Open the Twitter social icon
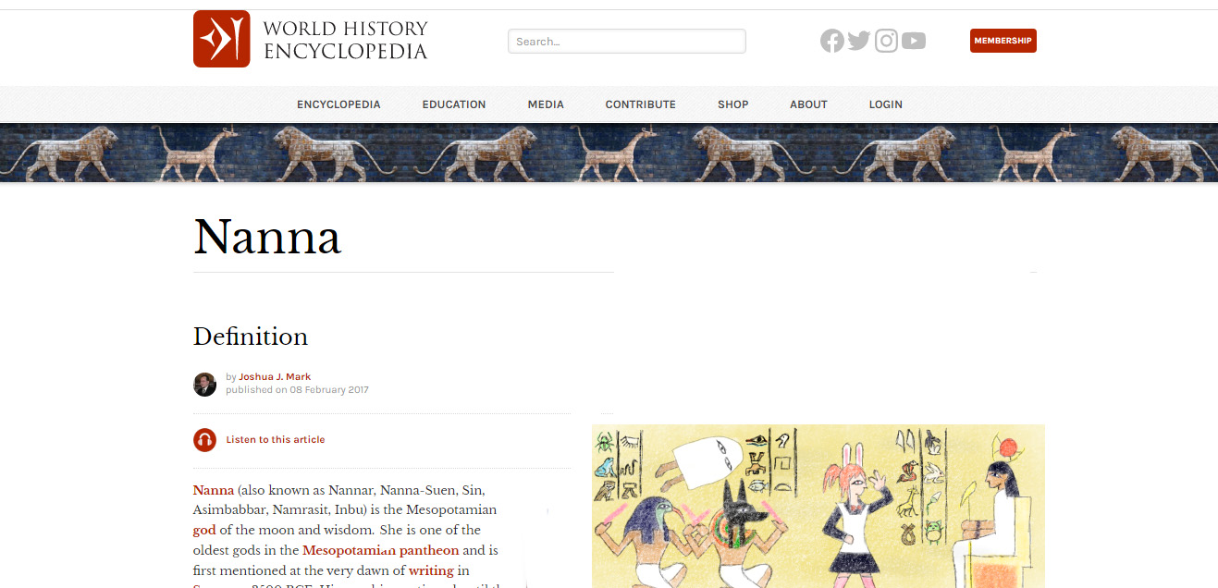Image resolution: width=1218 pixels, height=588 pixels. [859, 41]
